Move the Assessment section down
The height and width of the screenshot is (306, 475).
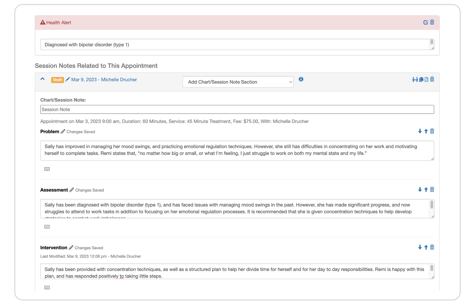[420, 189]
